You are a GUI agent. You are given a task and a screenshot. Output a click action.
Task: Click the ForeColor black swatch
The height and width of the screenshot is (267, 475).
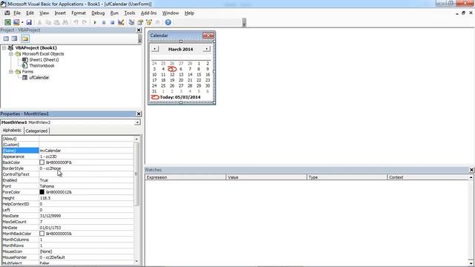pos(42,192)
